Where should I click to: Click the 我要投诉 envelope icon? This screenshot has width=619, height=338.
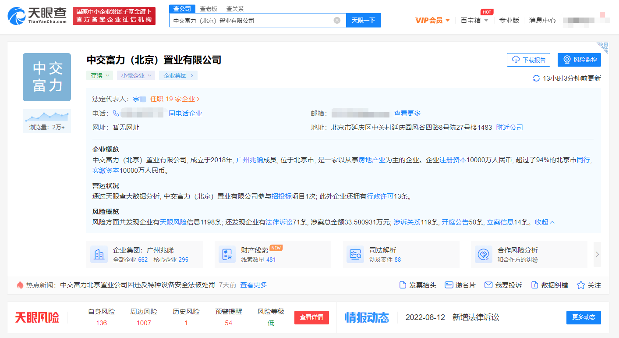(488, 285)
